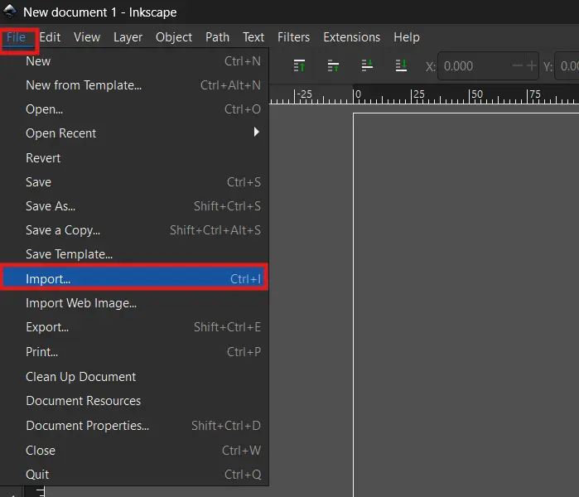Open the Path menu
The width and height of the screenshot is (579, 497).
(217, 37)
